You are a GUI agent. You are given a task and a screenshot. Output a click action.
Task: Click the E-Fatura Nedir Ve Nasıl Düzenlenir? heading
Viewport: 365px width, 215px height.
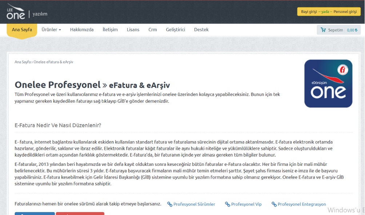pos(58,125)
